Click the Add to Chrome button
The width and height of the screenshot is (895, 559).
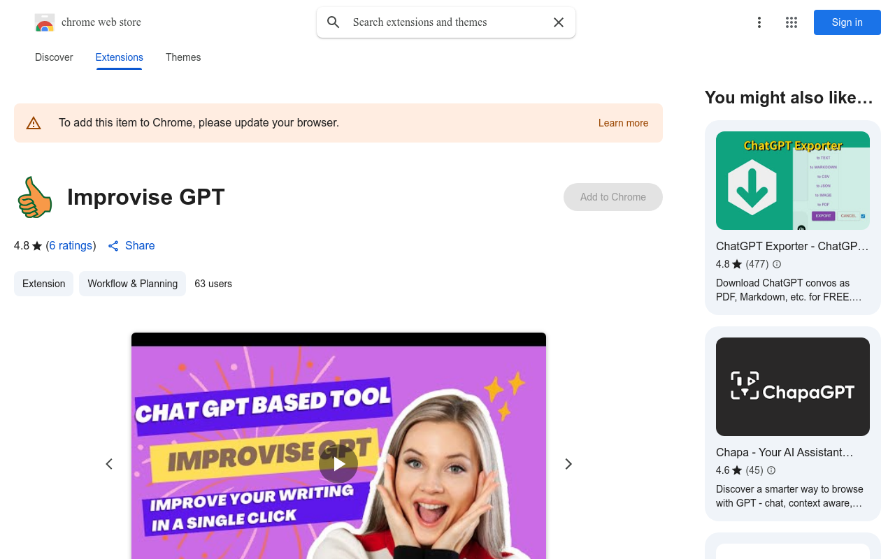(x=613, y=197)
